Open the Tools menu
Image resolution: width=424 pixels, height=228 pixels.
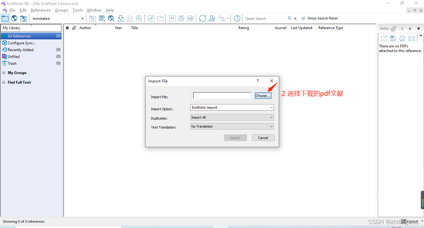click(x=78, y=10)
